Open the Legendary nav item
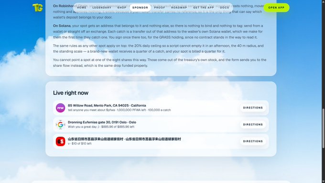This screenshot has height=183, width=325. pos(102,8)
